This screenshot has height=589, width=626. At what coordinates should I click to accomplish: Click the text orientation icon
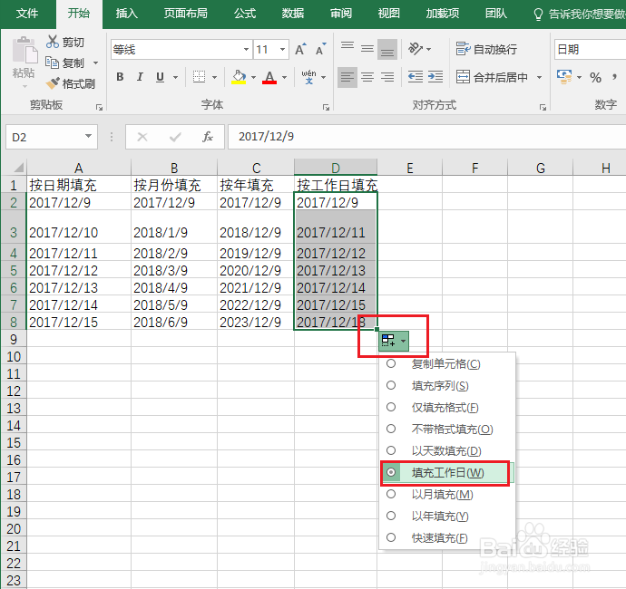416,49
